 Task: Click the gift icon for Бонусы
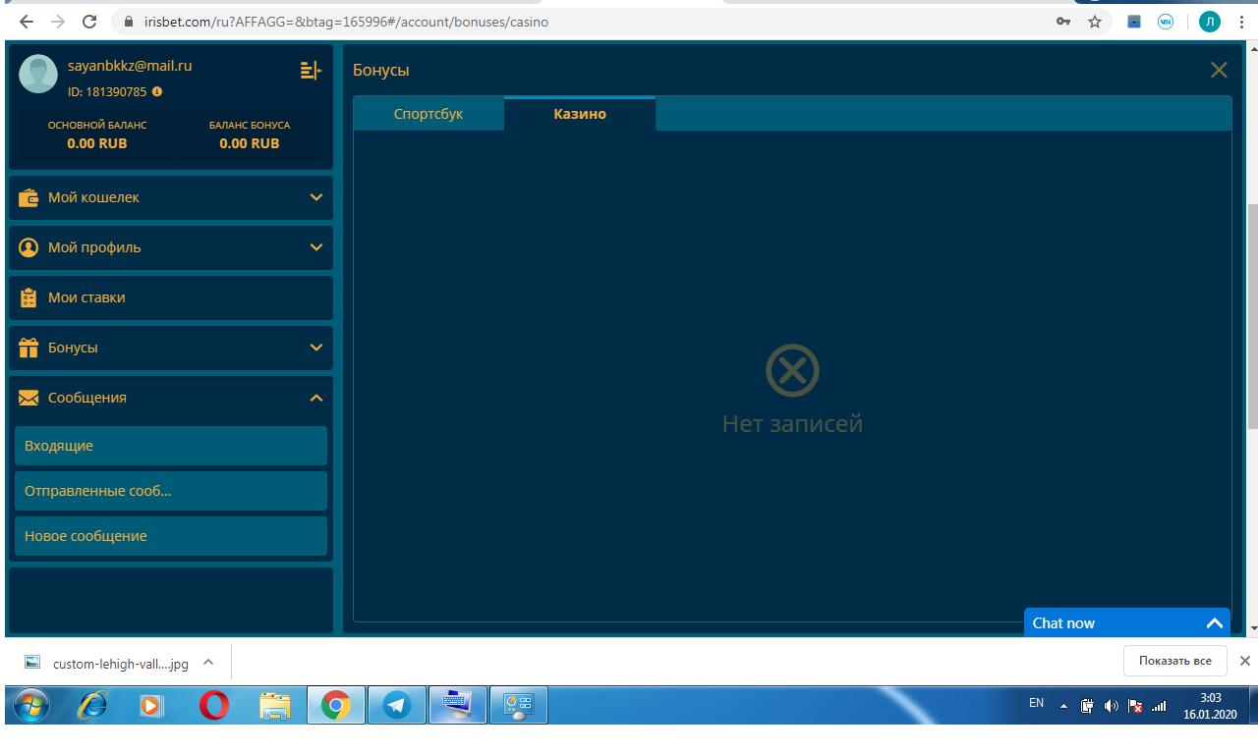[x=29, y=348]
